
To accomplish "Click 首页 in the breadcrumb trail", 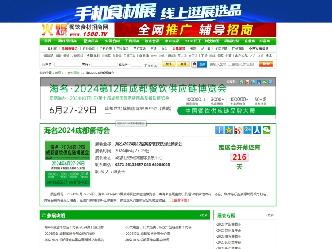I will pos(58,73).
